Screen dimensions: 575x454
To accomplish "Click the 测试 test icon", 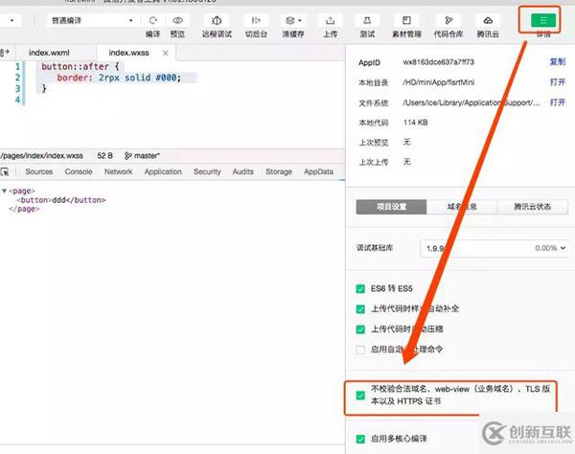I will tap(367, 20).
